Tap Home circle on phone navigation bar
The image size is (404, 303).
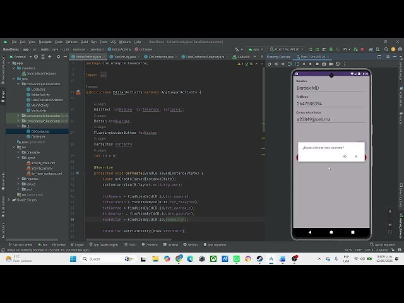[331, 232]
